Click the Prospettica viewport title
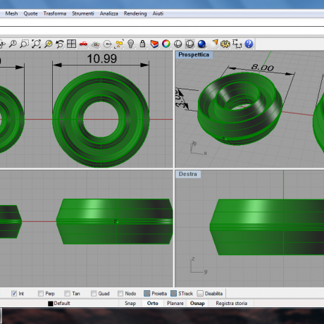The height and width of the screenshot is (324, 324). pos(194,55)
